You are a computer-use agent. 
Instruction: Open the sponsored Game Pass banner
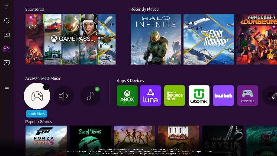71,39
